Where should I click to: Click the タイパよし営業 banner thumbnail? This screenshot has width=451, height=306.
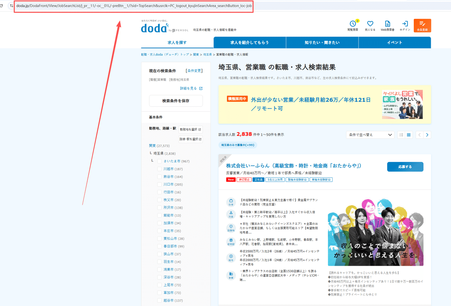pyautogui.click(x=403, y=104)
